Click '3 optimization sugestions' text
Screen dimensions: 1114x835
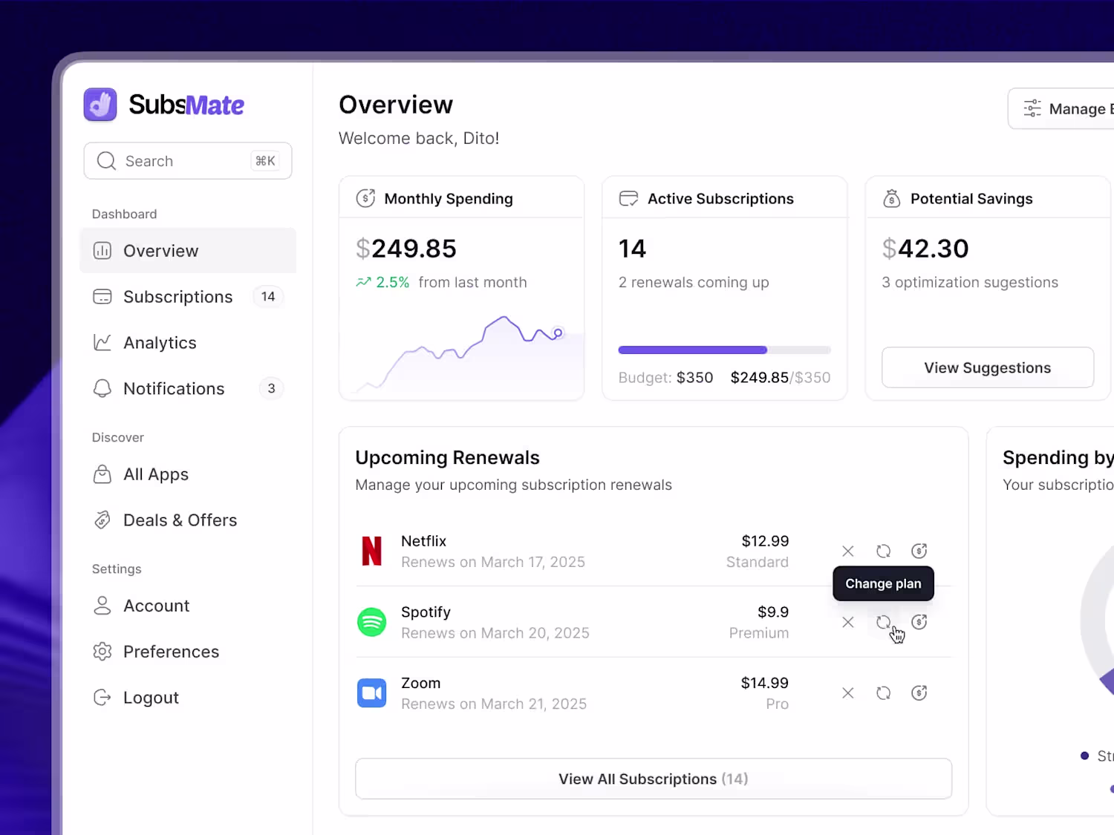click(x=970, y=283)
